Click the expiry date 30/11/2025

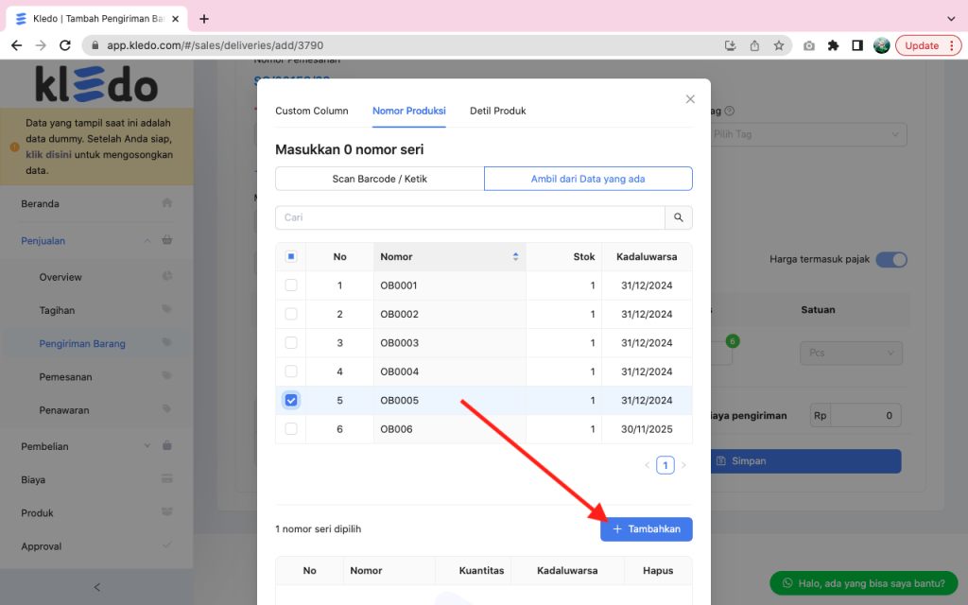647,429
